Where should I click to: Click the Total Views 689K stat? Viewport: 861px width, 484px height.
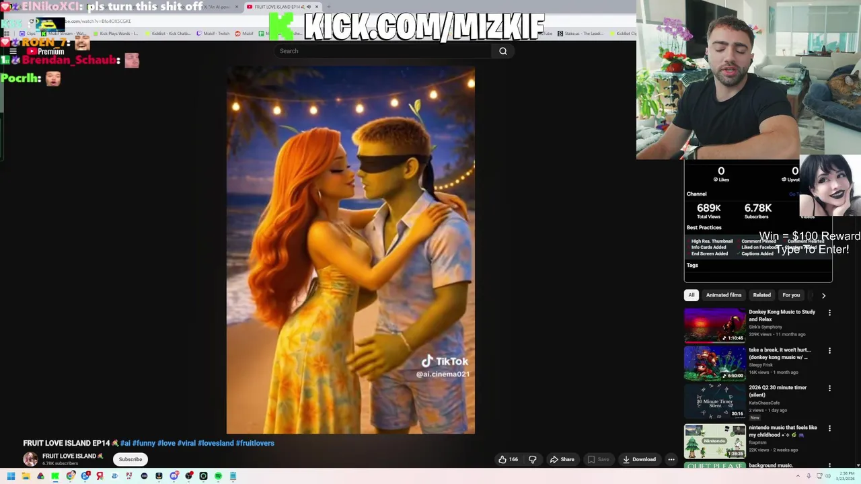(708, 211)
